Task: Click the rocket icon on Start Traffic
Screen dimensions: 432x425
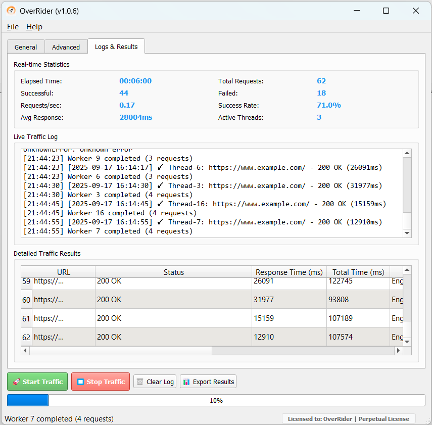Action: (x=16, y=382)
